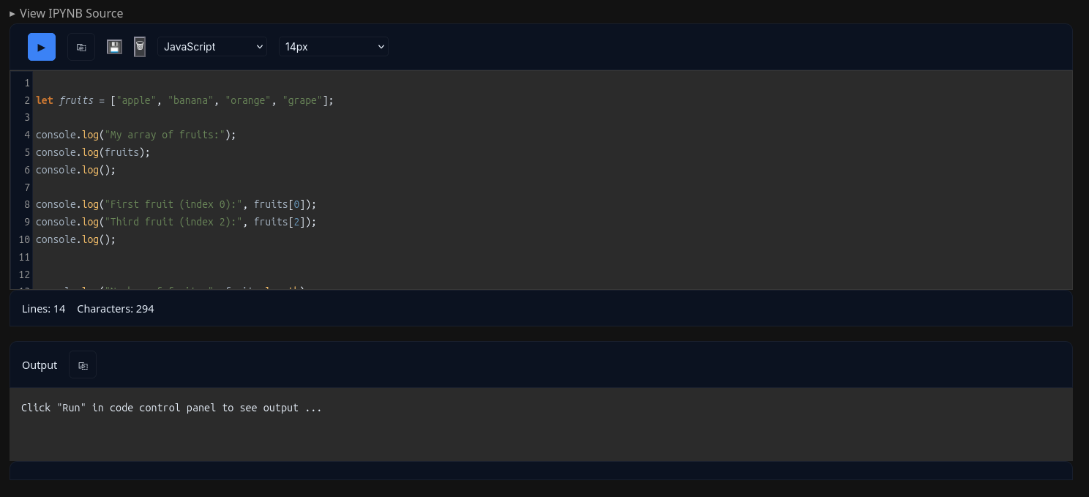Click the console.log(fruits); line
Viewport: 1089px width, 497px height.
[93, 152]
